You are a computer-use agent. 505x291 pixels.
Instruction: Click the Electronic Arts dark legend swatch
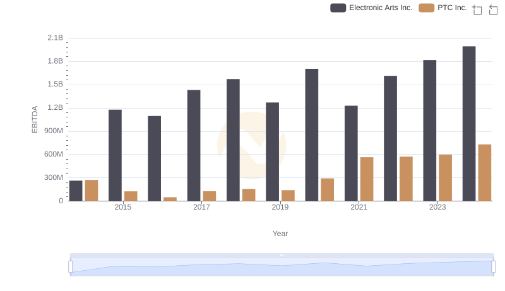click(338, 8)
